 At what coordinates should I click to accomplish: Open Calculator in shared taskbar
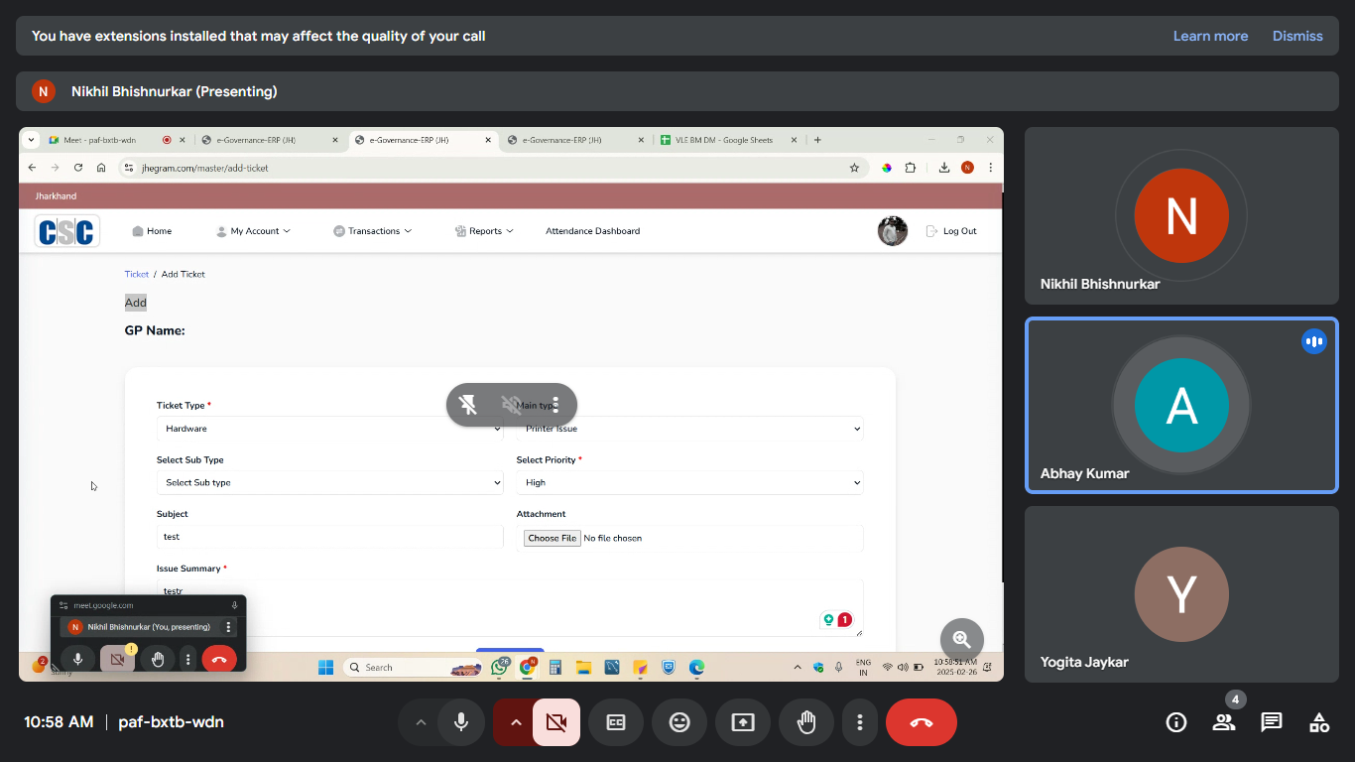555,668
